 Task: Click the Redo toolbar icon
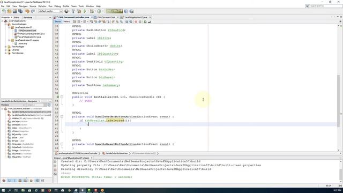tap(33, 11)
